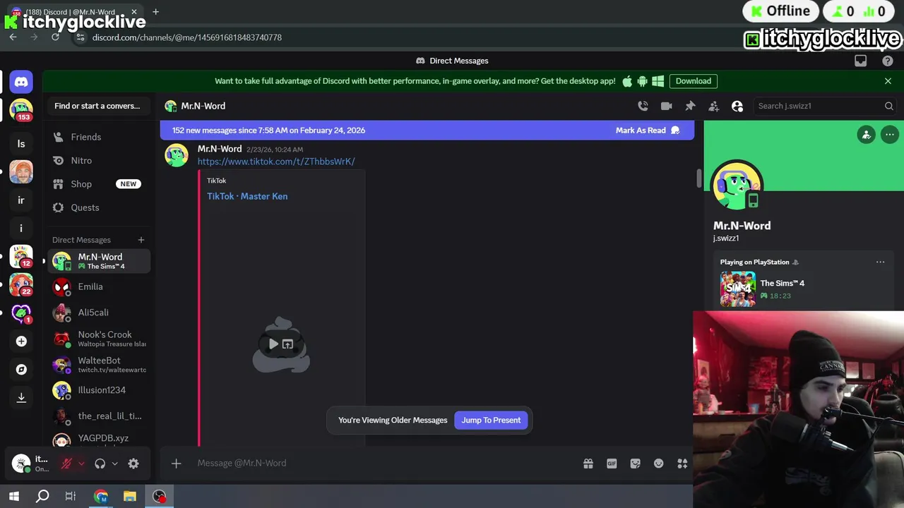This screenshot has width=904, height=508.
Task: Open User Settings gear
Action: (133, 464)
